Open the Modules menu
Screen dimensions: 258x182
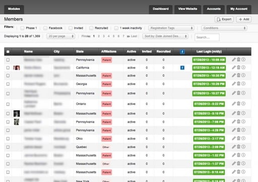(14, 9)
